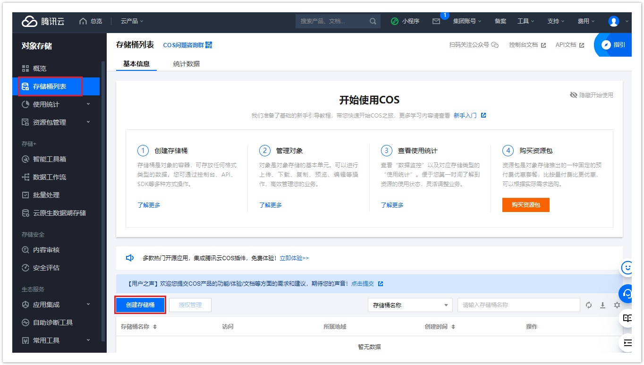Expand the 集团账号 dropdown

coord(467,21)
